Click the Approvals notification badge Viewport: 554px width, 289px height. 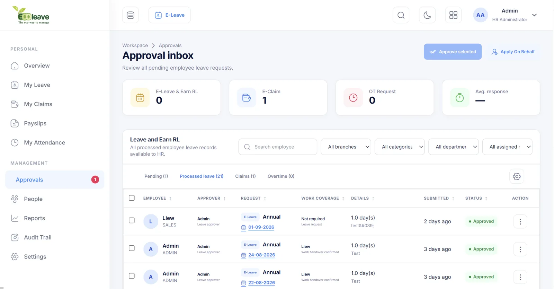95,179
